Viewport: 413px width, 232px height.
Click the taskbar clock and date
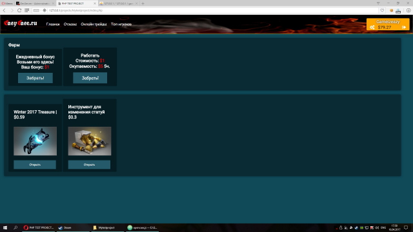pos(394,227)
